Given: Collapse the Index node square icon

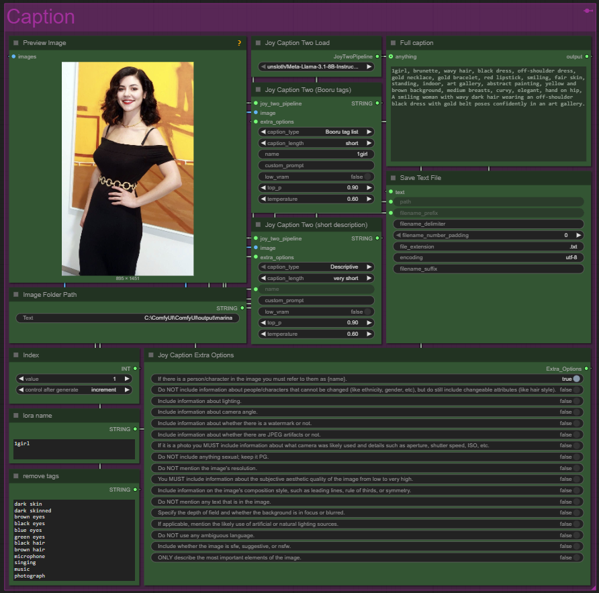Looking at the screenshot, I should pyautogui.click(x=16, y=355).
